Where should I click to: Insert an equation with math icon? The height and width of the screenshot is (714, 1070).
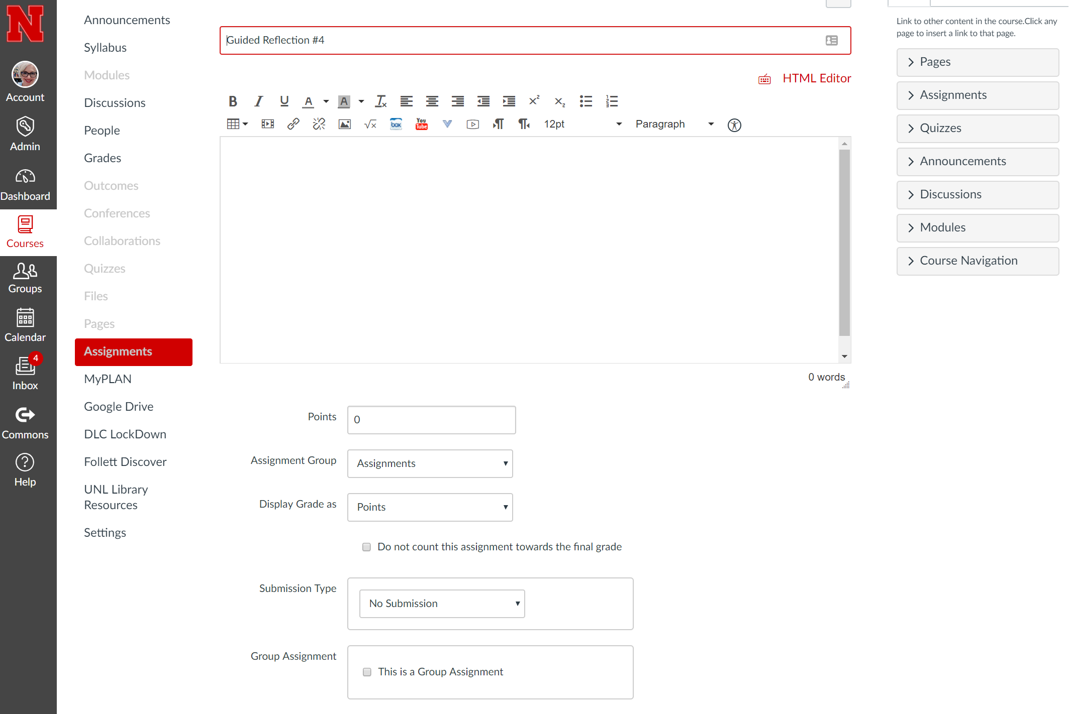pos(370,124)
